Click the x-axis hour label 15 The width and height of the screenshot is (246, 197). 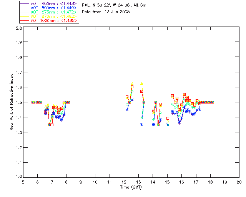pyautogui.click(x=167, y=182)
